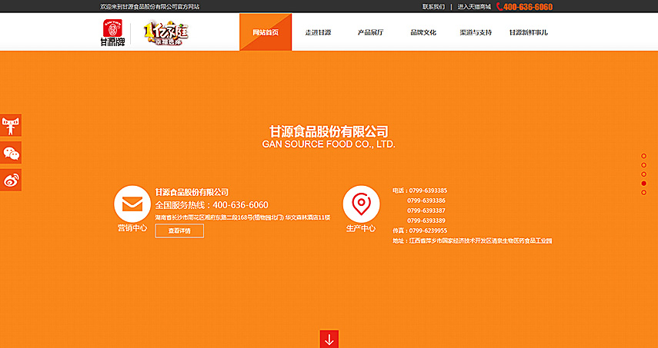This screenshot has height=348, width=658.
Task: Select the first page indicator dot
Action: tap(643, 156)
